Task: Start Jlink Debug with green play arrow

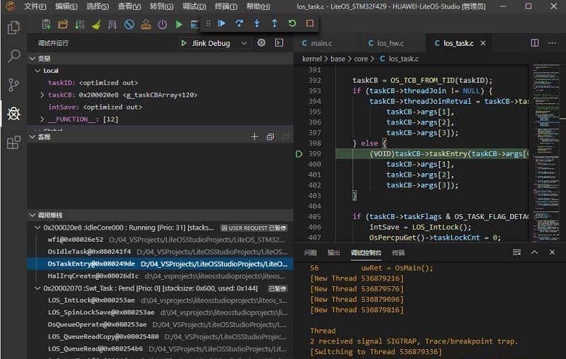Action: pos(184,43)
